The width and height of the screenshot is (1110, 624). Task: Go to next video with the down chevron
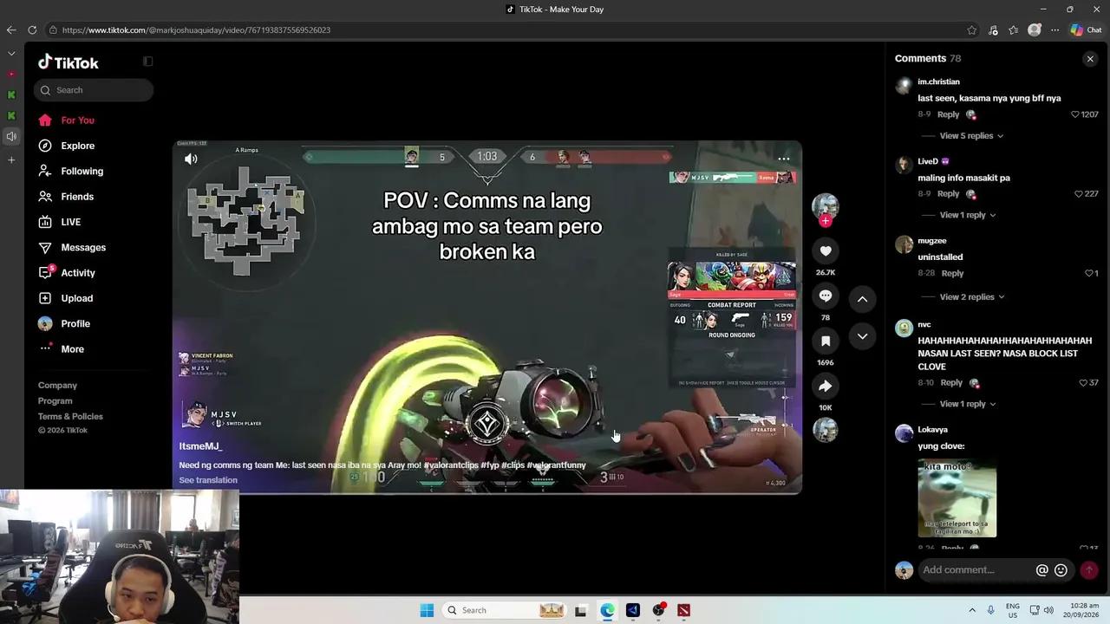click(x=862, y=336)
